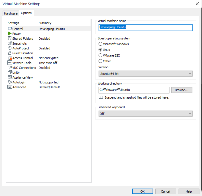This screenshot has height=196, width=202.
Task: Click the Unity windows icon
Action: click(10, 72)
